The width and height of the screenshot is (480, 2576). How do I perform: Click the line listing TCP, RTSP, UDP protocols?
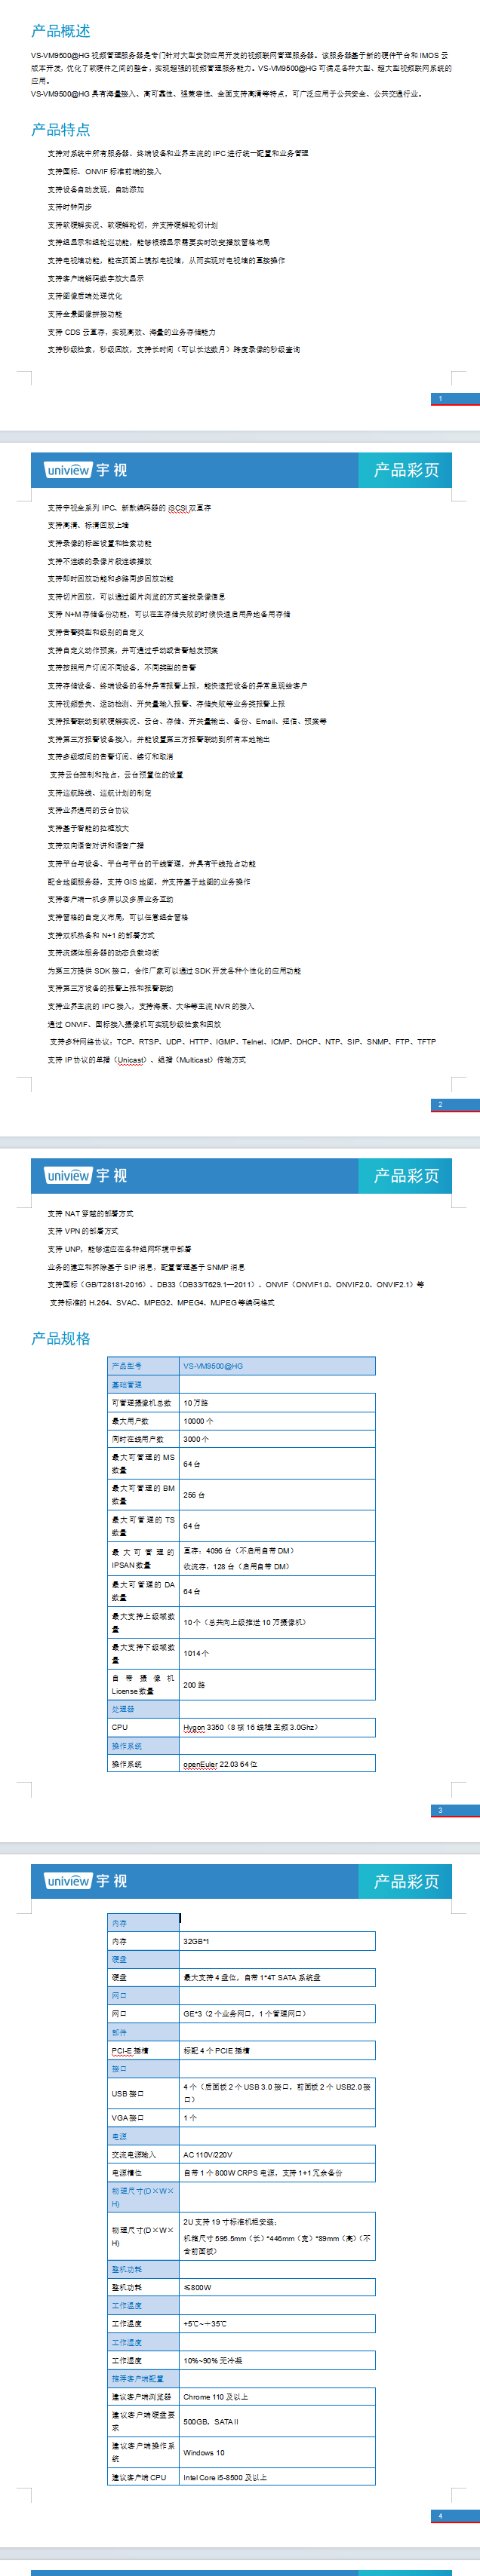[x=243, y=1042]
